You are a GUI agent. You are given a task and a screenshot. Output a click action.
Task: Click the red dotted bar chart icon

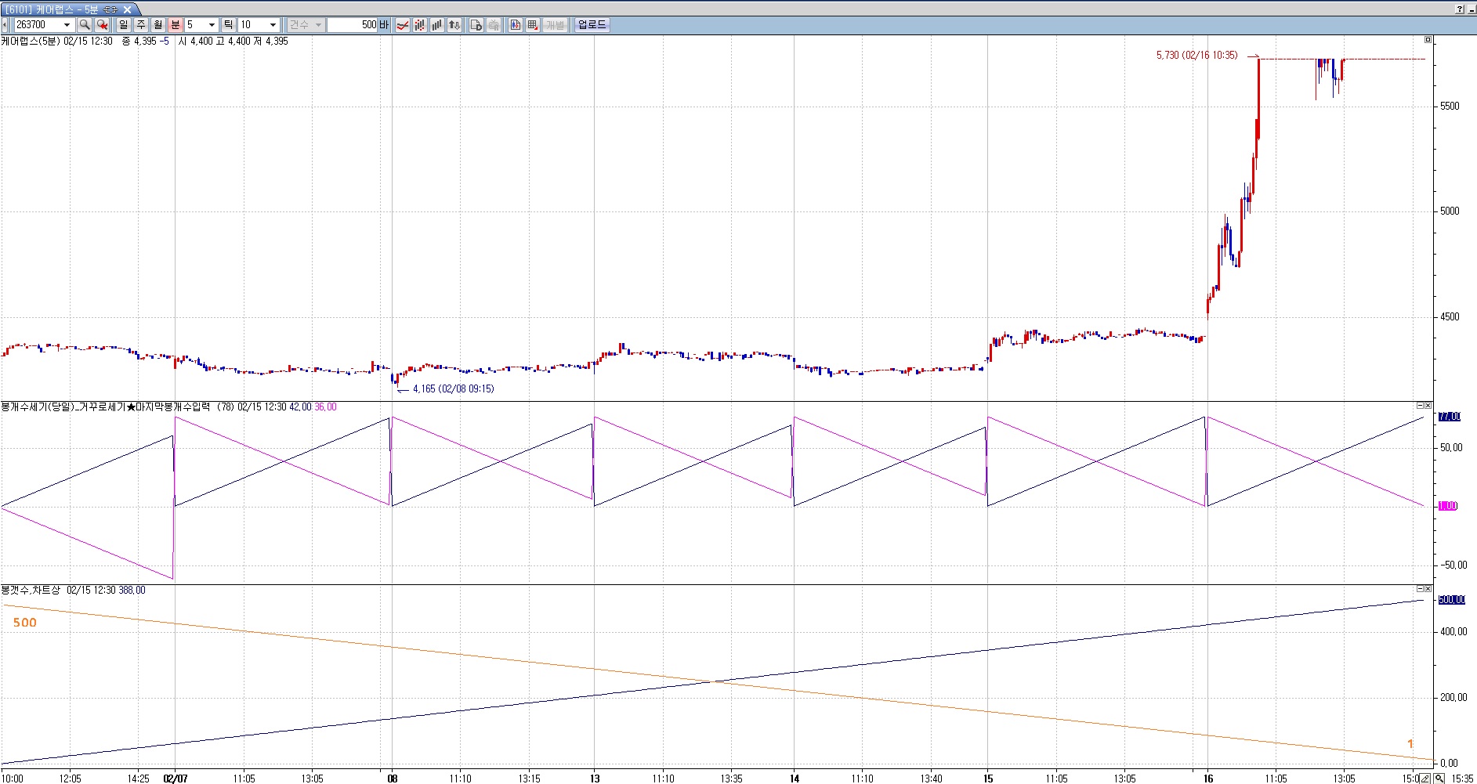(x=420, y=25)
